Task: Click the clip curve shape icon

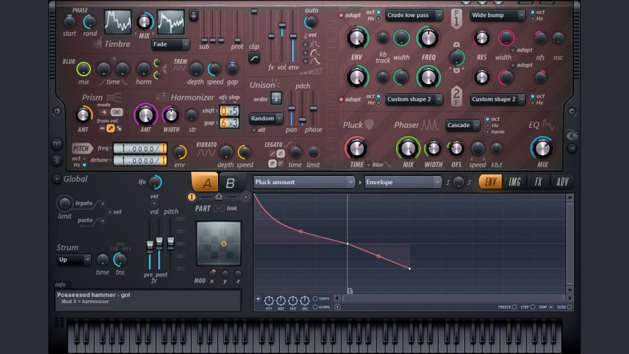Action: [x=254, y=59]
